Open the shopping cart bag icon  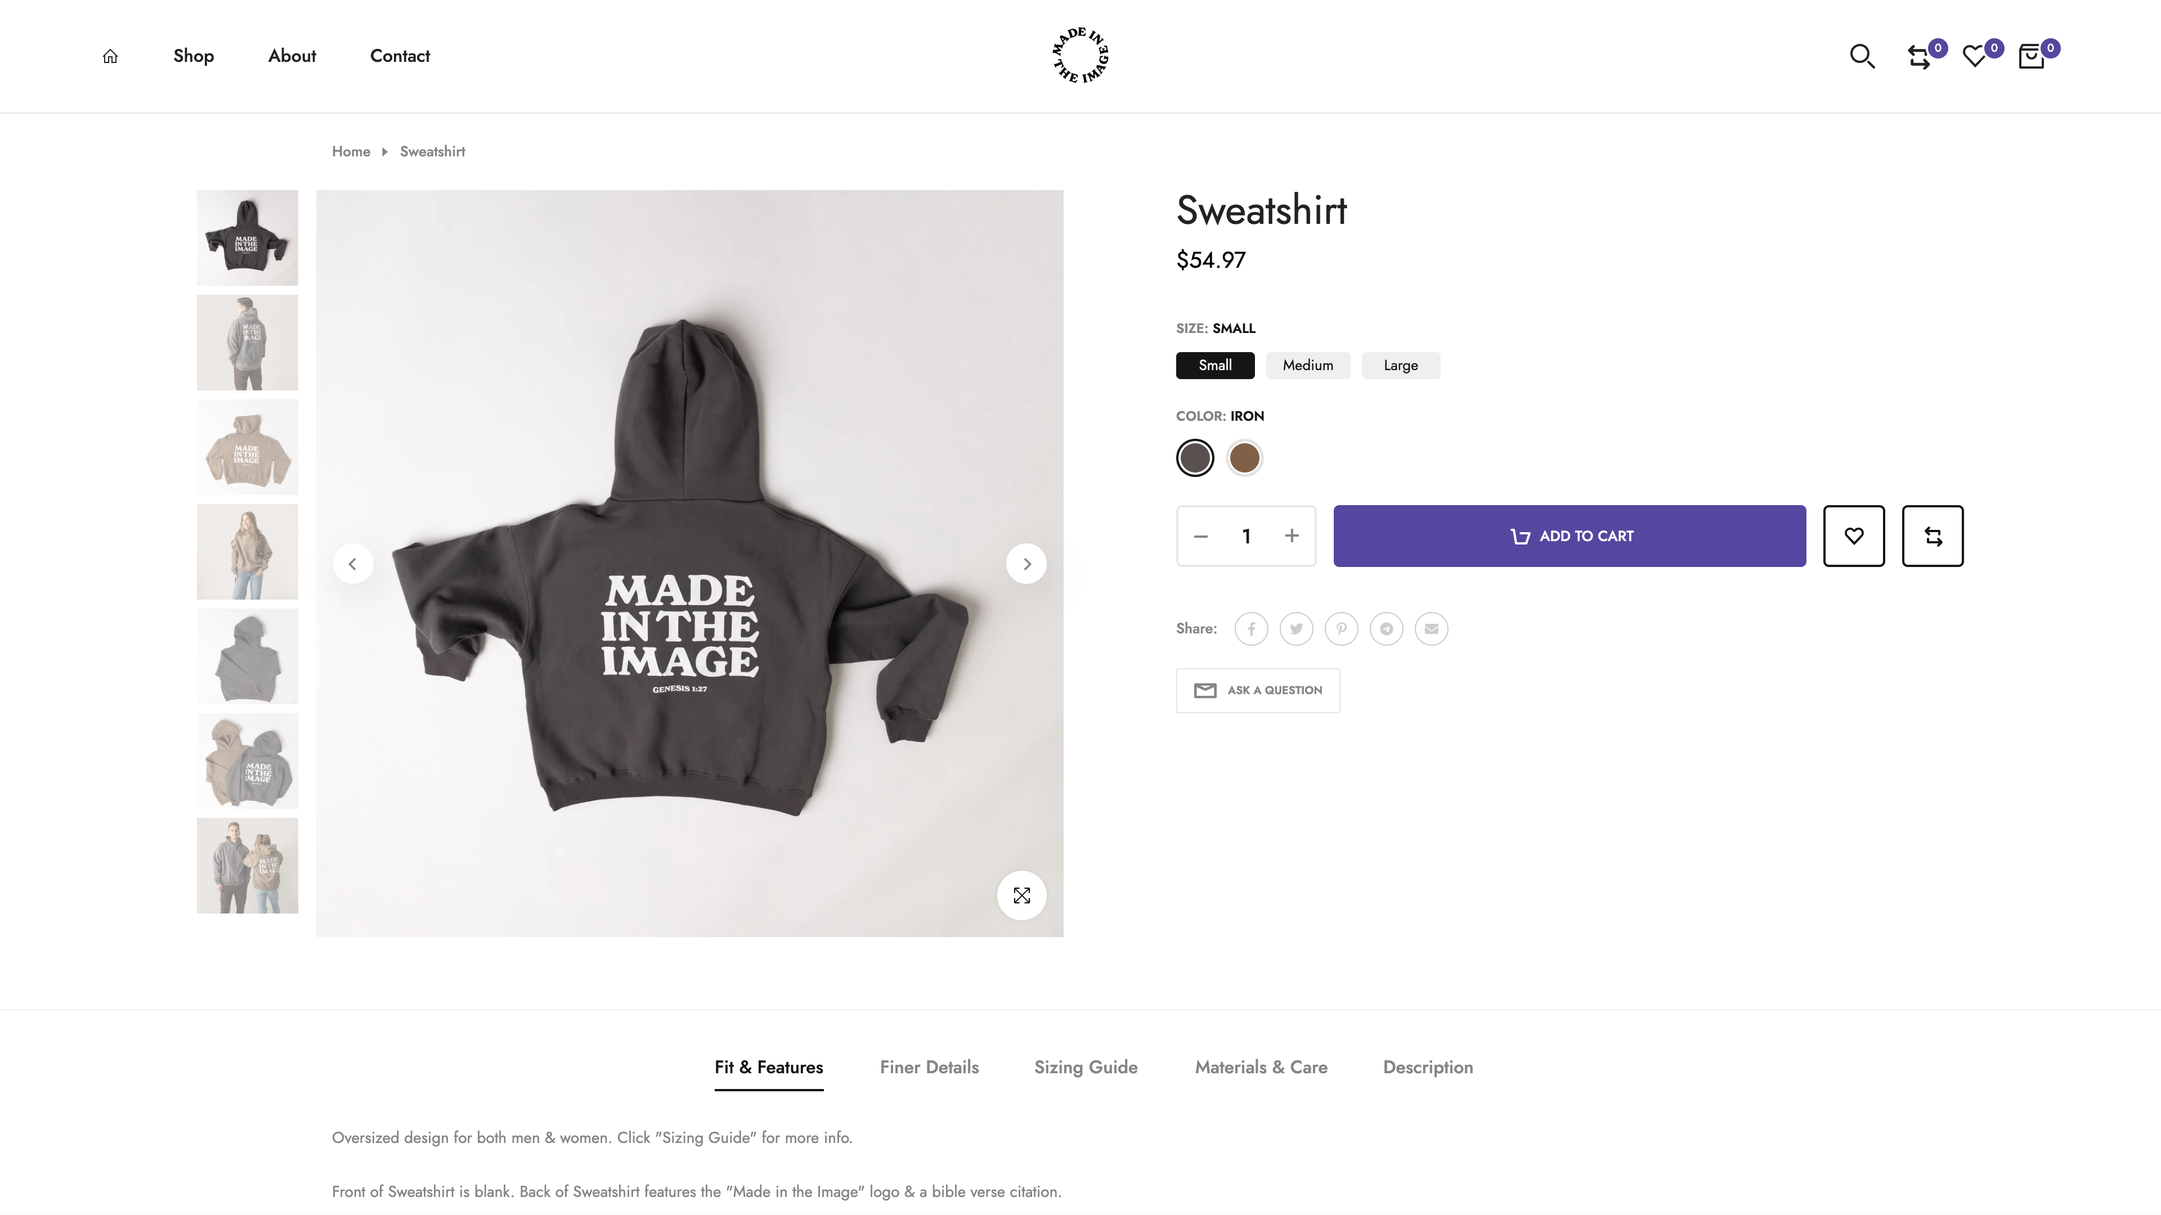[2031, 56]
